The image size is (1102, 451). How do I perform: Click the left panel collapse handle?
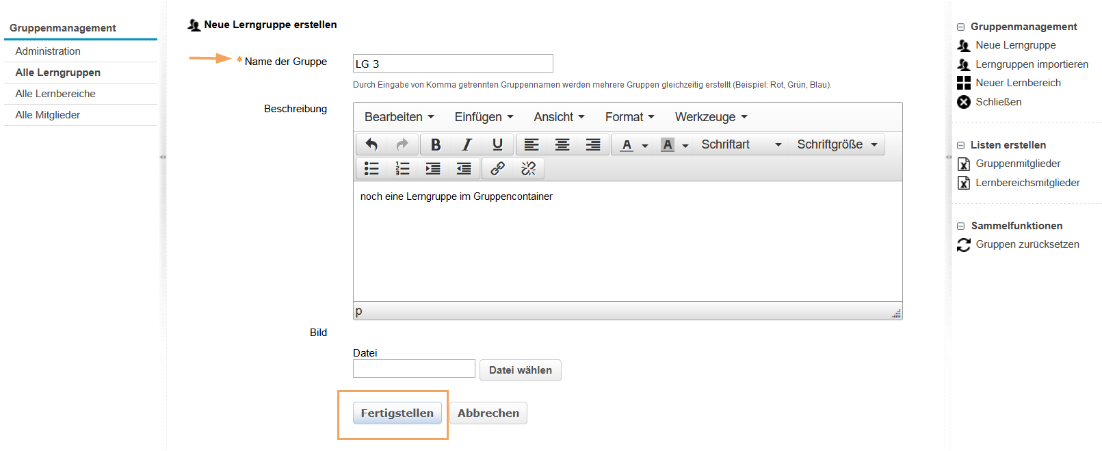163,157
